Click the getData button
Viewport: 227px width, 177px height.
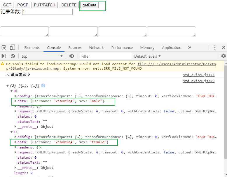click(89, 5)
